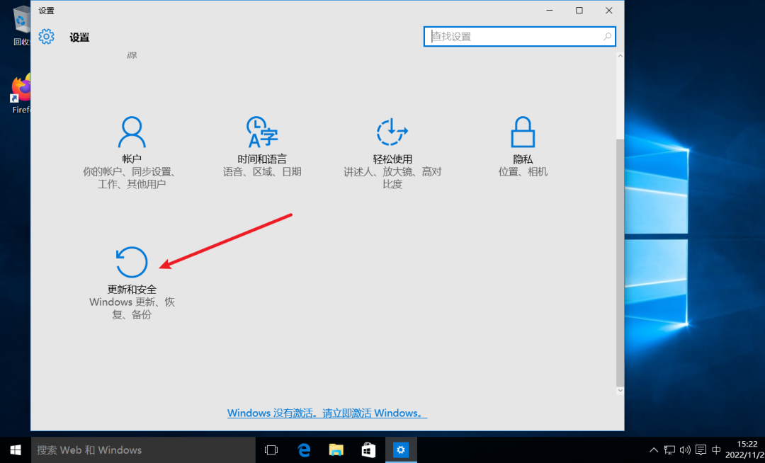Minimize the Settings window

click(550, 10)
